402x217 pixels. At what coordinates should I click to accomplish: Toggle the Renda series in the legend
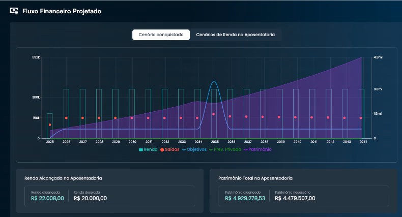pyautogui.click(x=148, y=149)
